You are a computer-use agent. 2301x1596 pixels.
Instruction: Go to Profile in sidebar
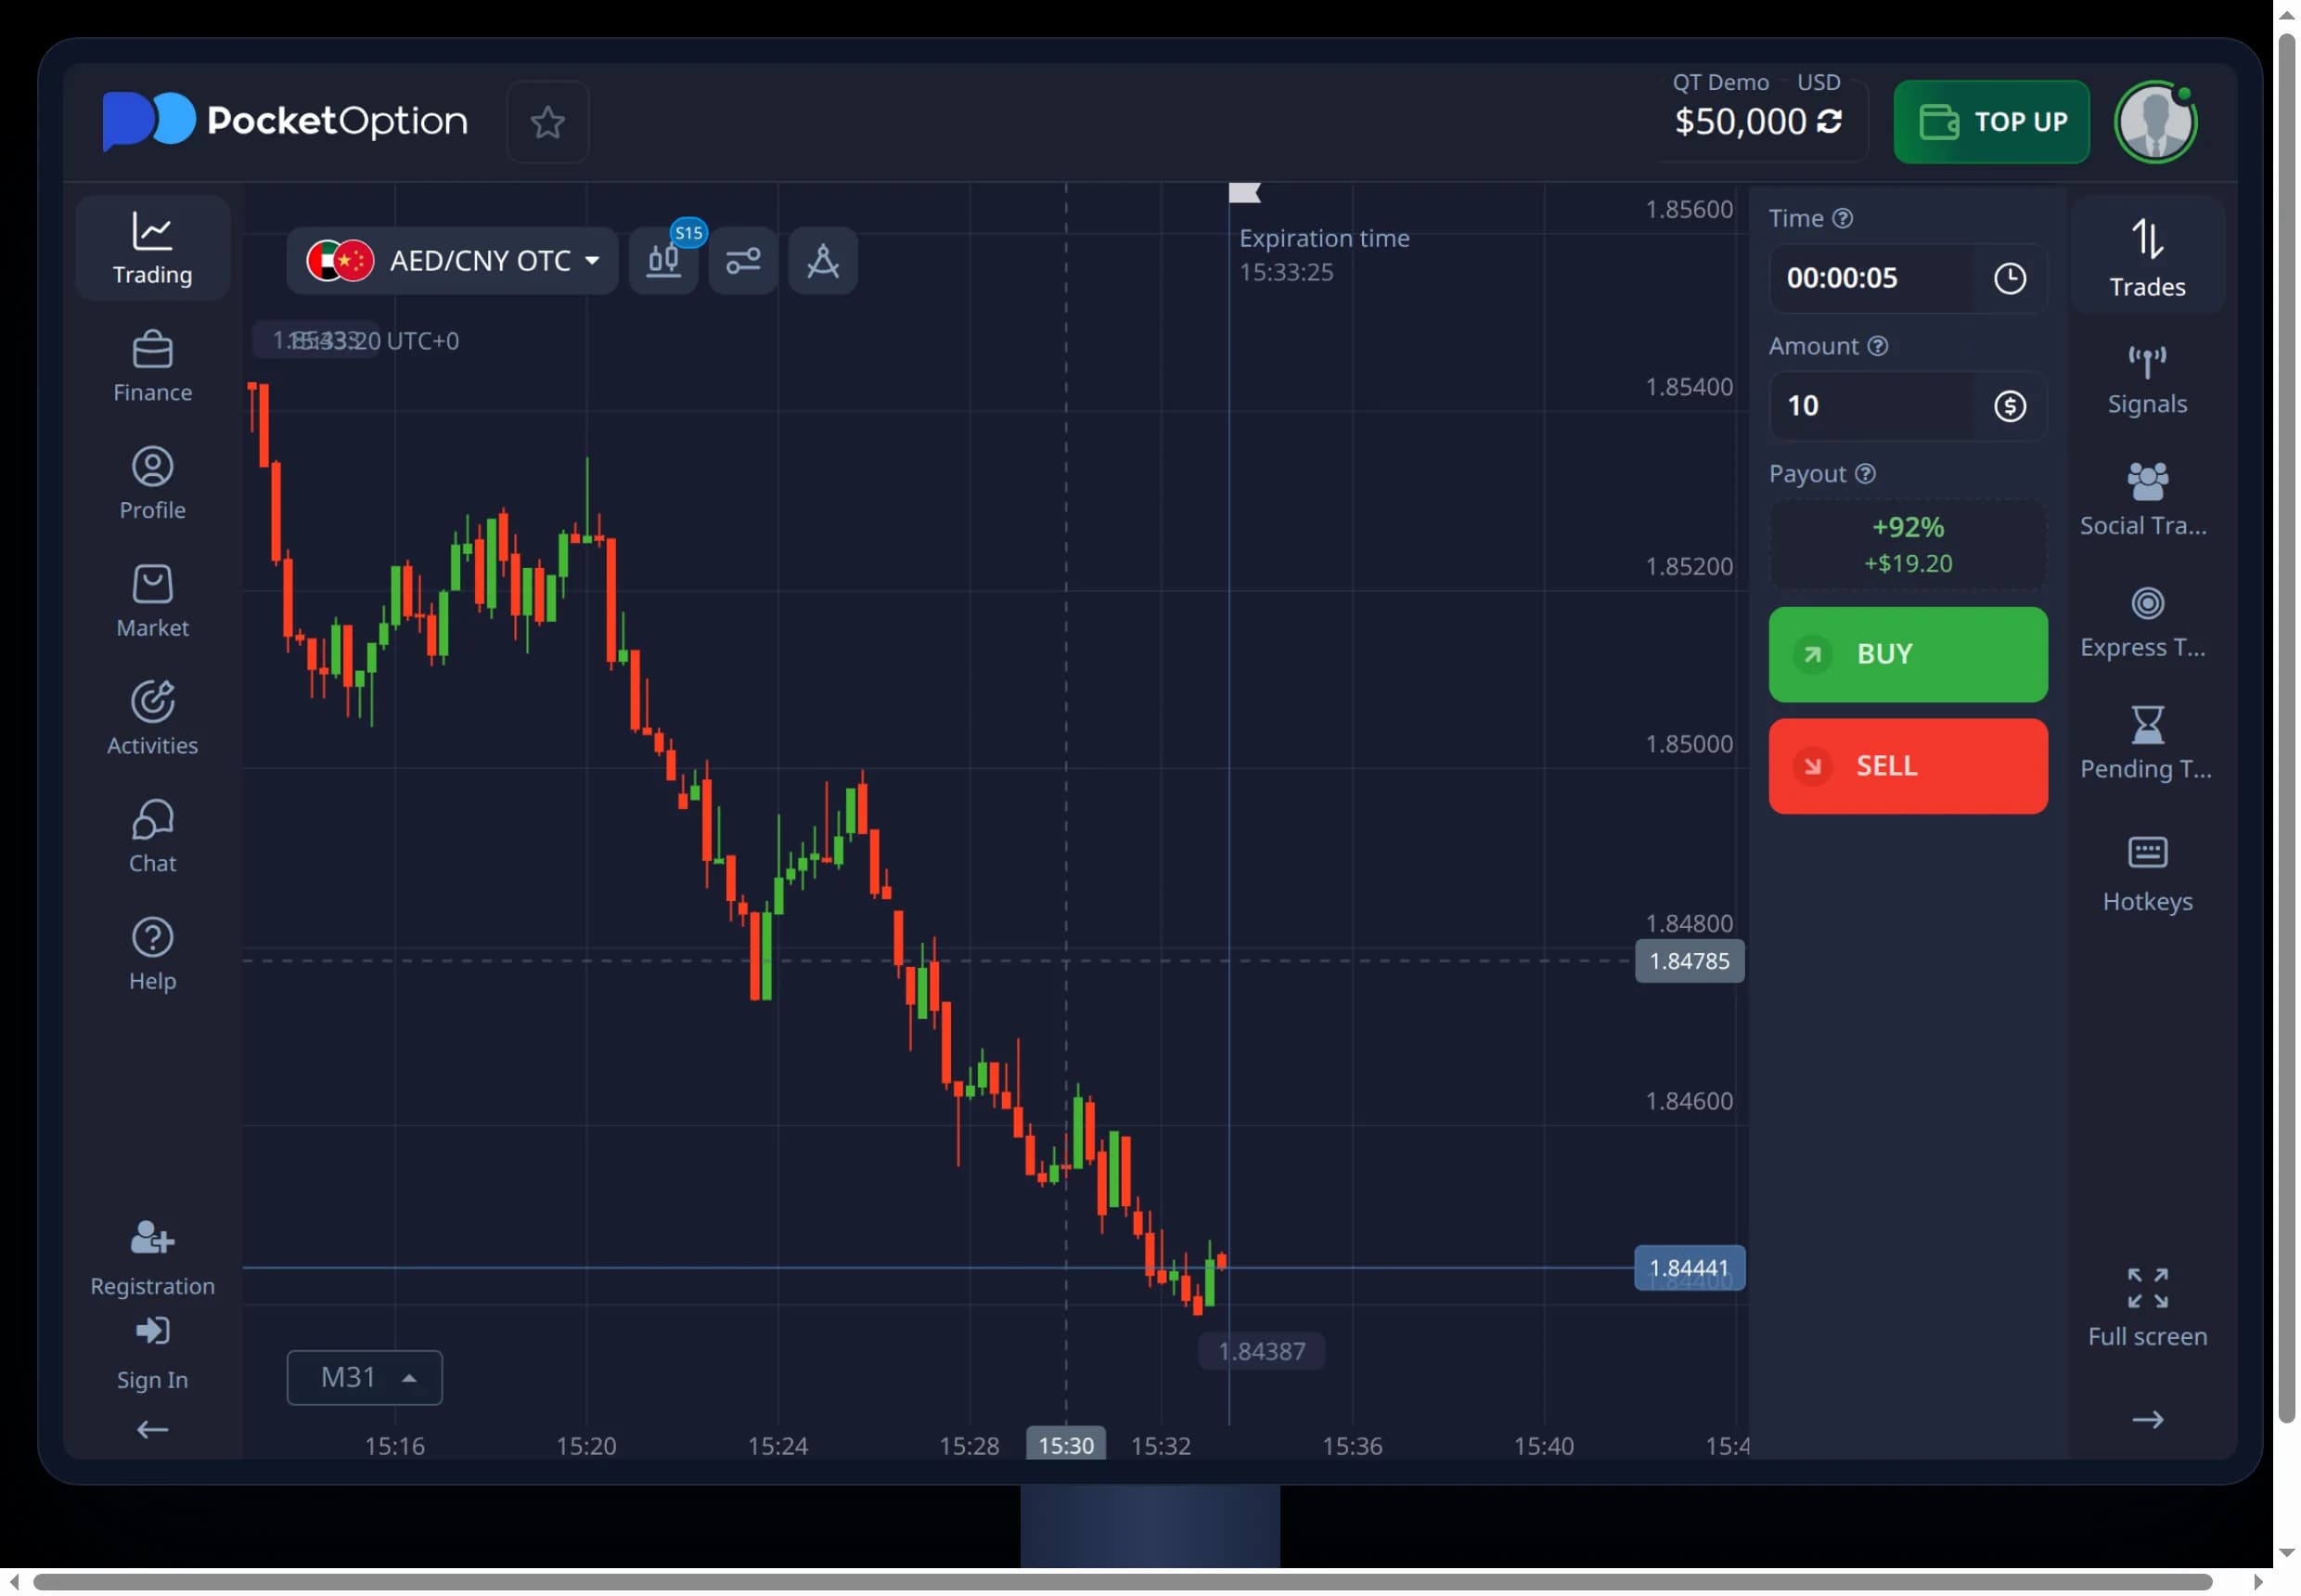pyautogui.click(x=152, y=484)
